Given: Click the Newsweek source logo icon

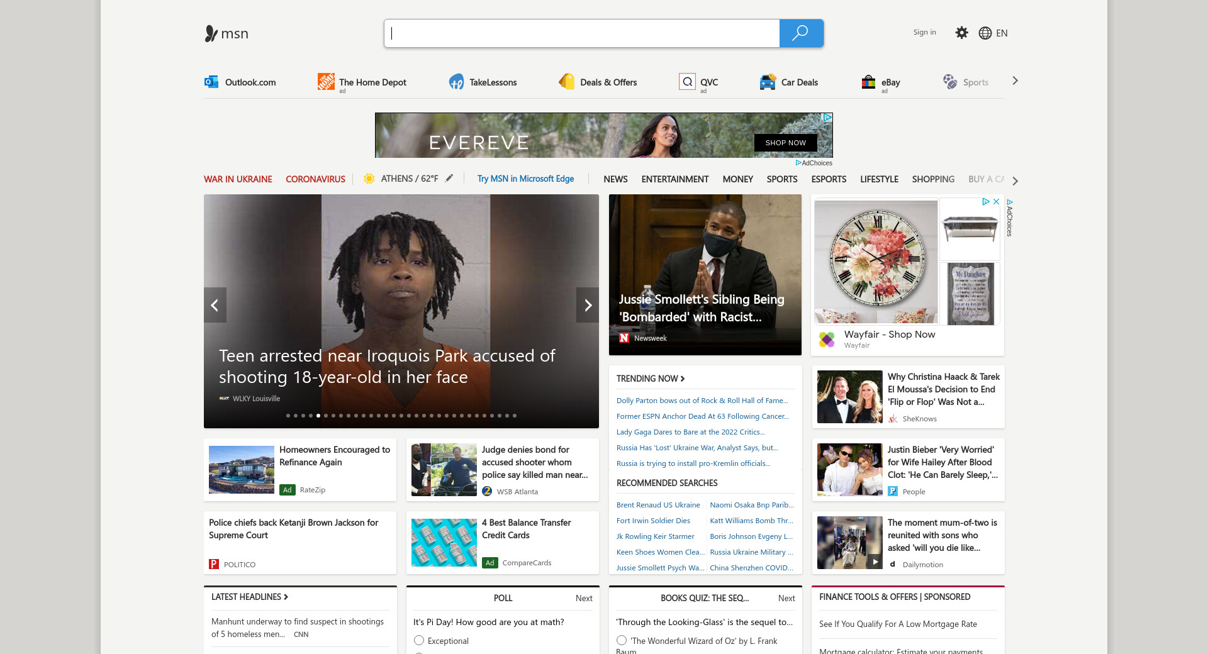Looking at the screenshot, I should coord(624,338).
